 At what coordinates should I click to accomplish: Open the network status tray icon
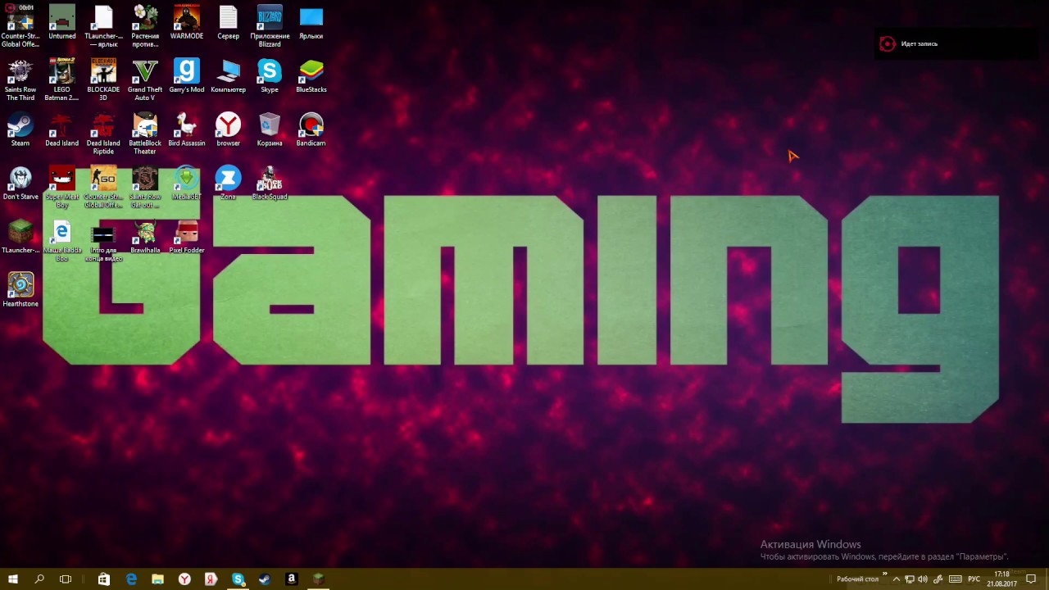910,579
